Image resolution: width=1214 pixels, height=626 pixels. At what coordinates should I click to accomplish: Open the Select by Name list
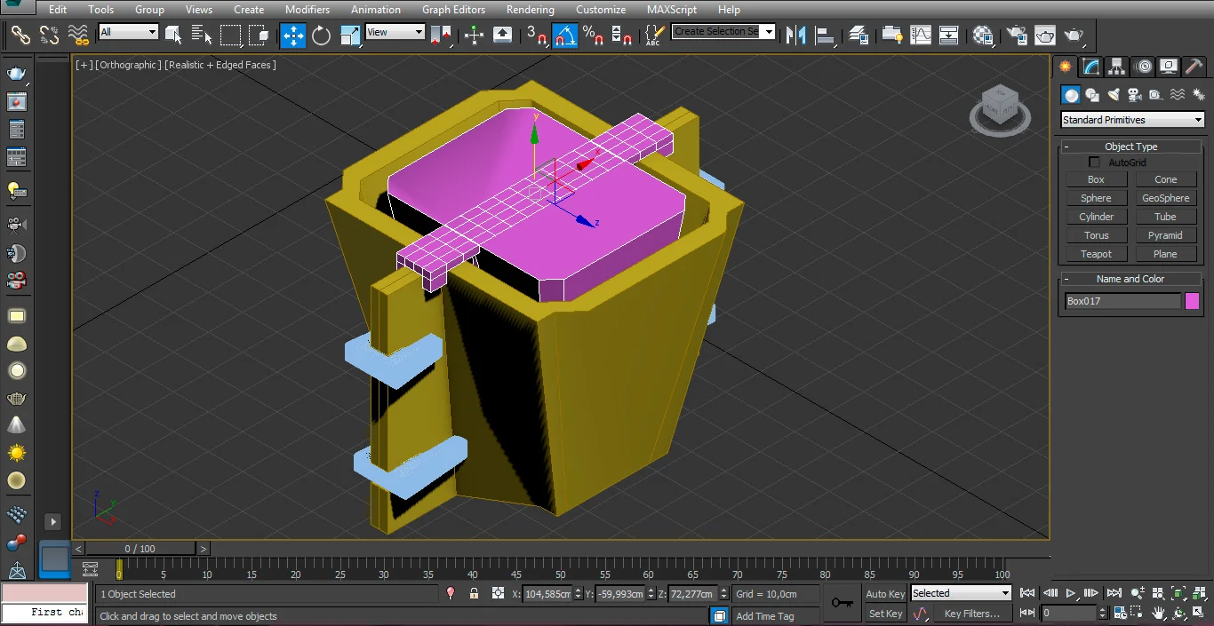pyautogui.click(x=201, y=36)
